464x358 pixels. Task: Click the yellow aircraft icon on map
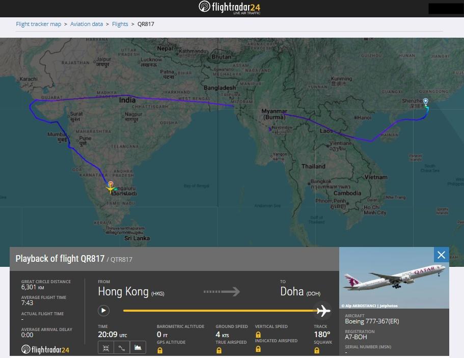pyautogui.click(x=111, y=188)
